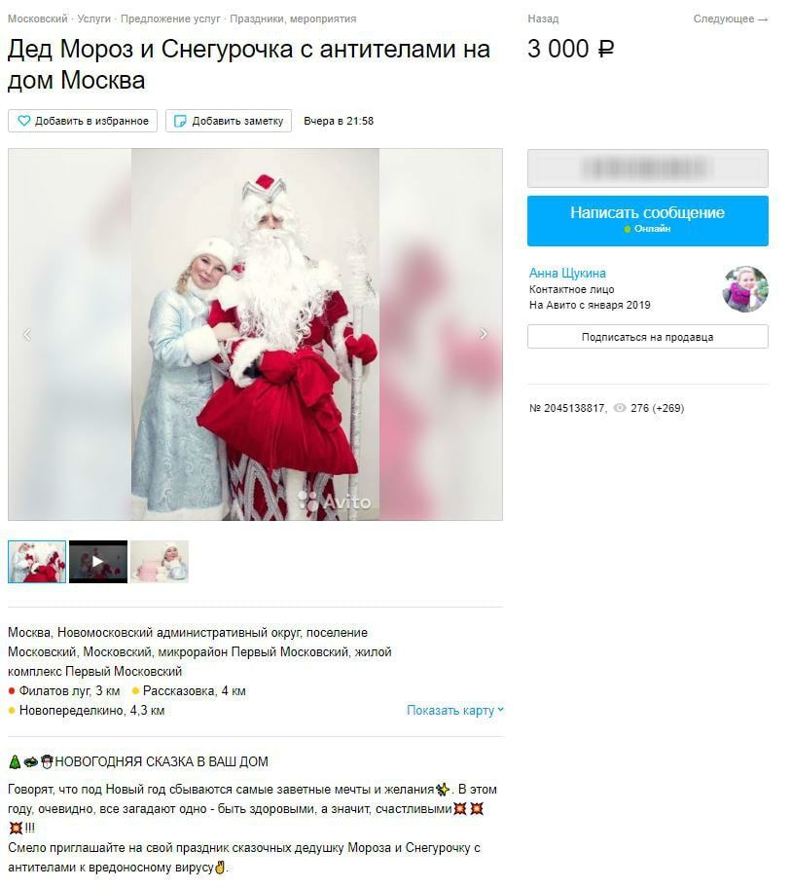791x888 pixels.
Task: Click the note icon beside Добавить заметку
Action: (x=179, y=121)
